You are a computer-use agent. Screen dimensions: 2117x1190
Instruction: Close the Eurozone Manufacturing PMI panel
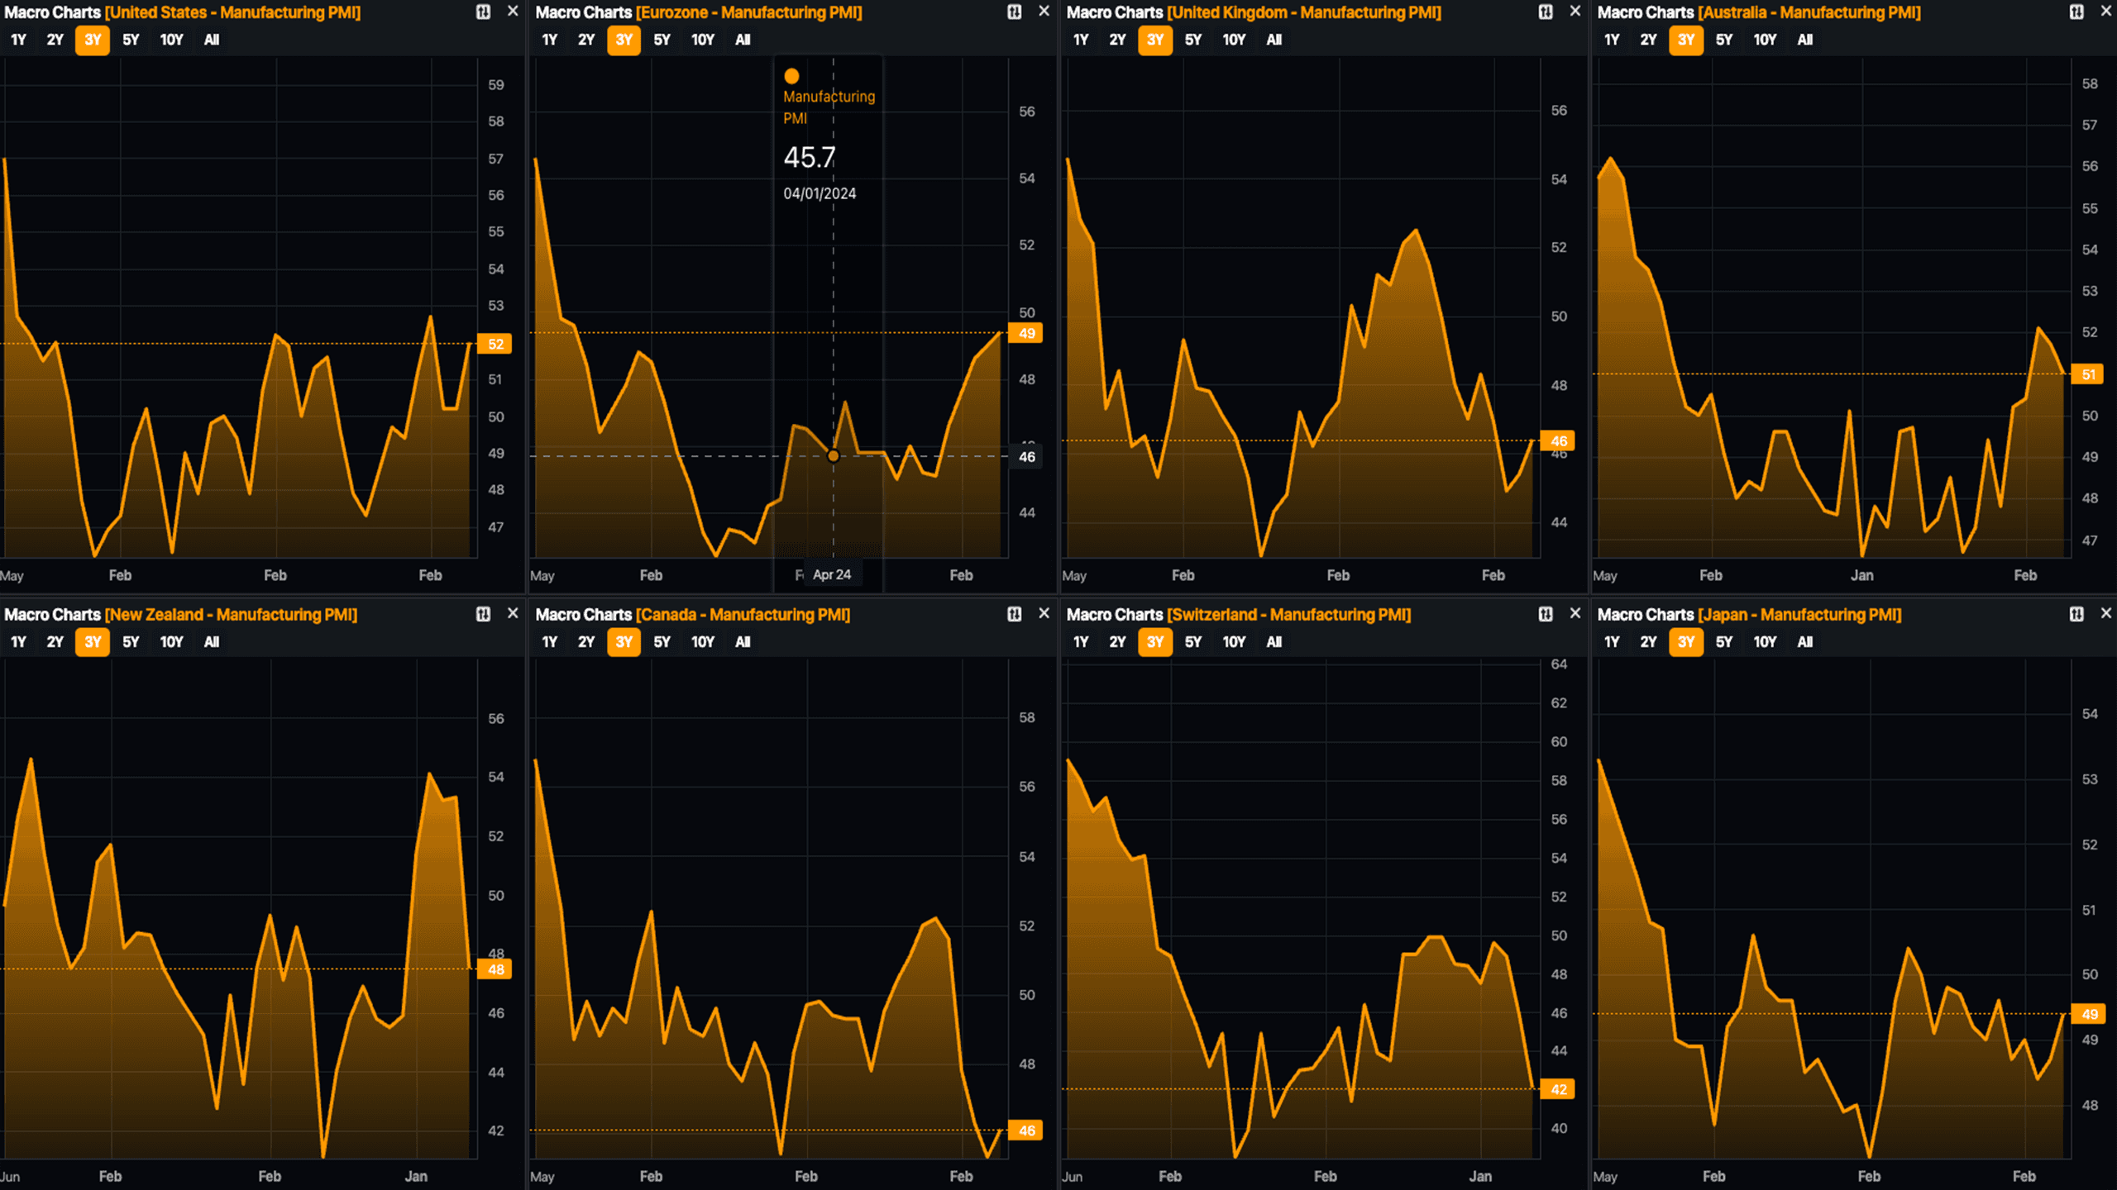click(x=1044, y=12)
